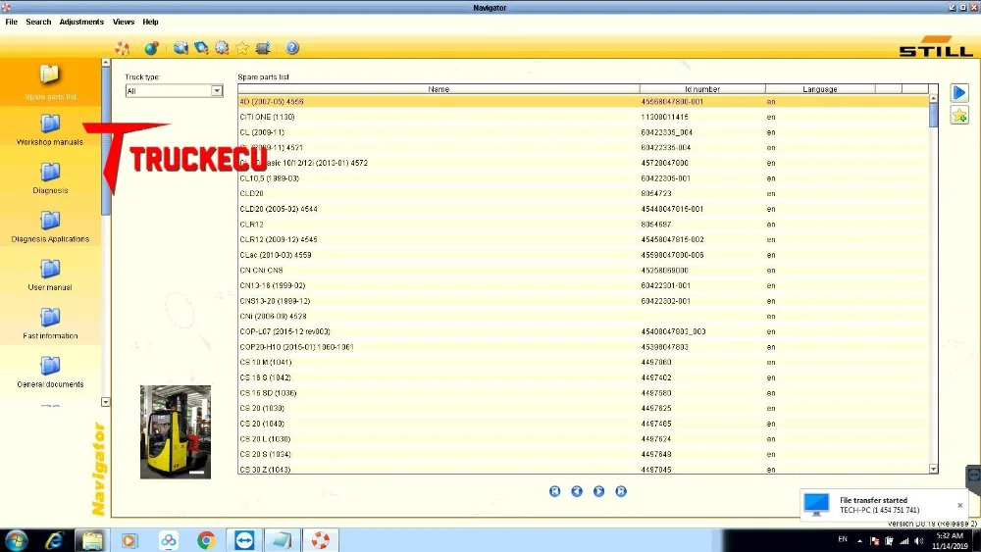Image resolution: width=981 pixels, height=552 pixels.
Task: Open the Workshop manuals section
Action: point(50,129)
